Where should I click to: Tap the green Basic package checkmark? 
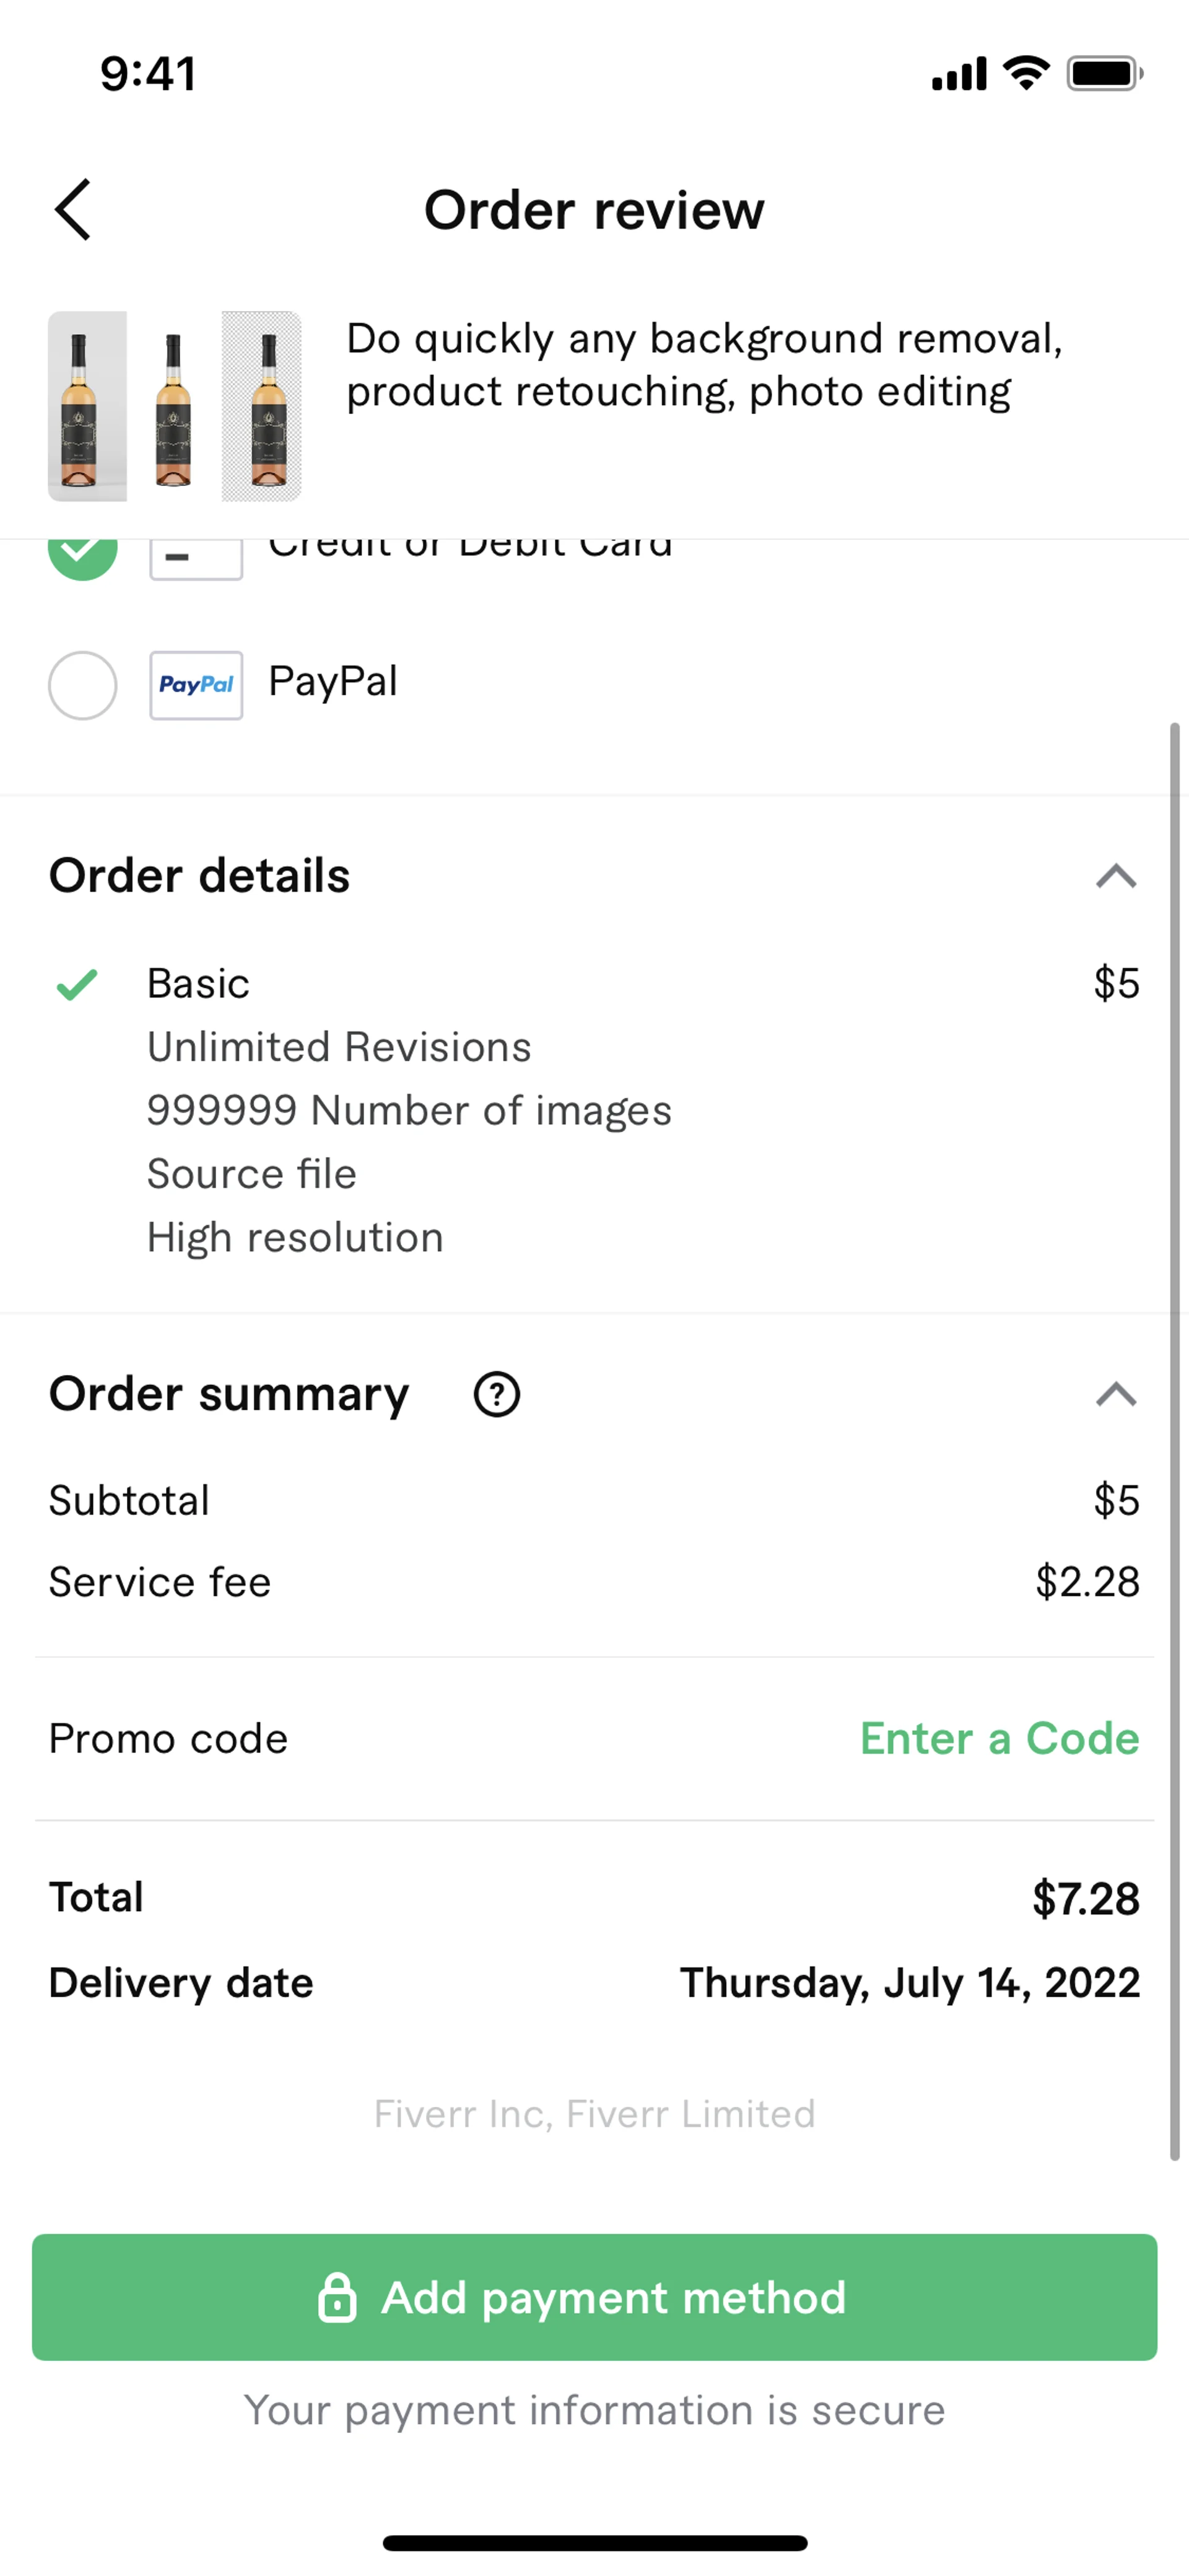coord(77,984)
